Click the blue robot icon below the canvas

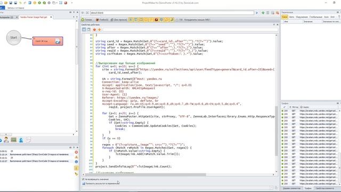pyautogui.click(x=21, y=140)
